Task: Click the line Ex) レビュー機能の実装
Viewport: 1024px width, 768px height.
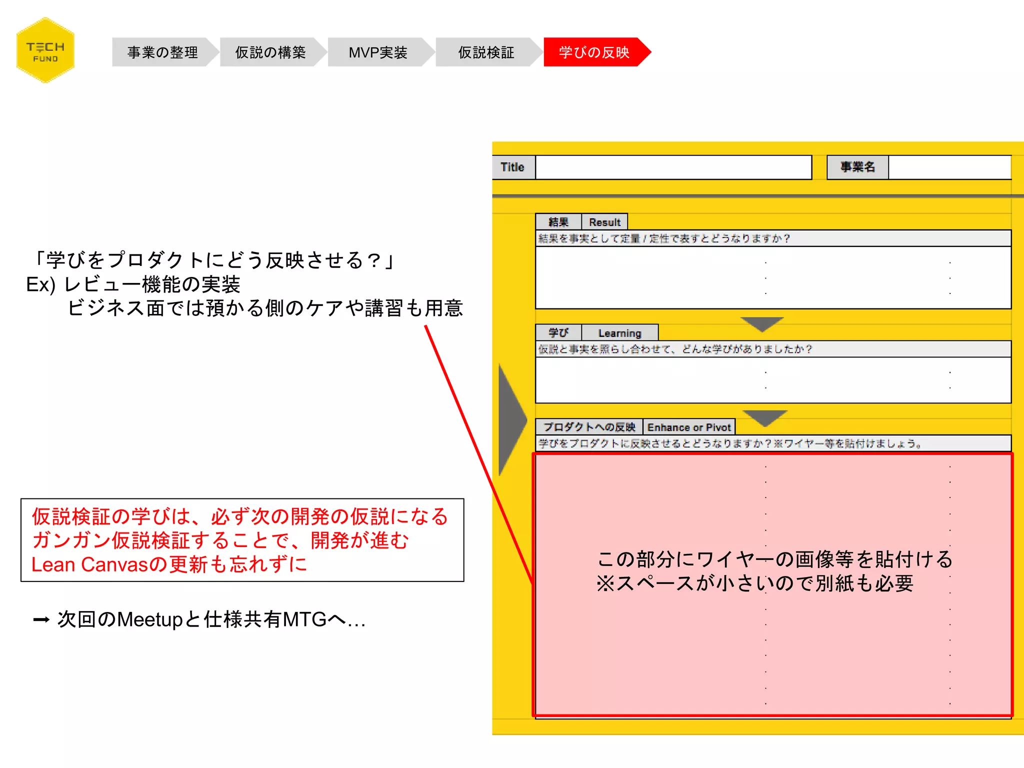Action: (133, 284)
